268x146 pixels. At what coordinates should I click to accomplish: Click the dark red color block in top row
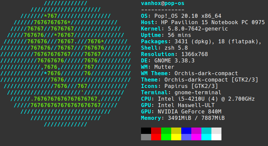(x=156, y=131)
